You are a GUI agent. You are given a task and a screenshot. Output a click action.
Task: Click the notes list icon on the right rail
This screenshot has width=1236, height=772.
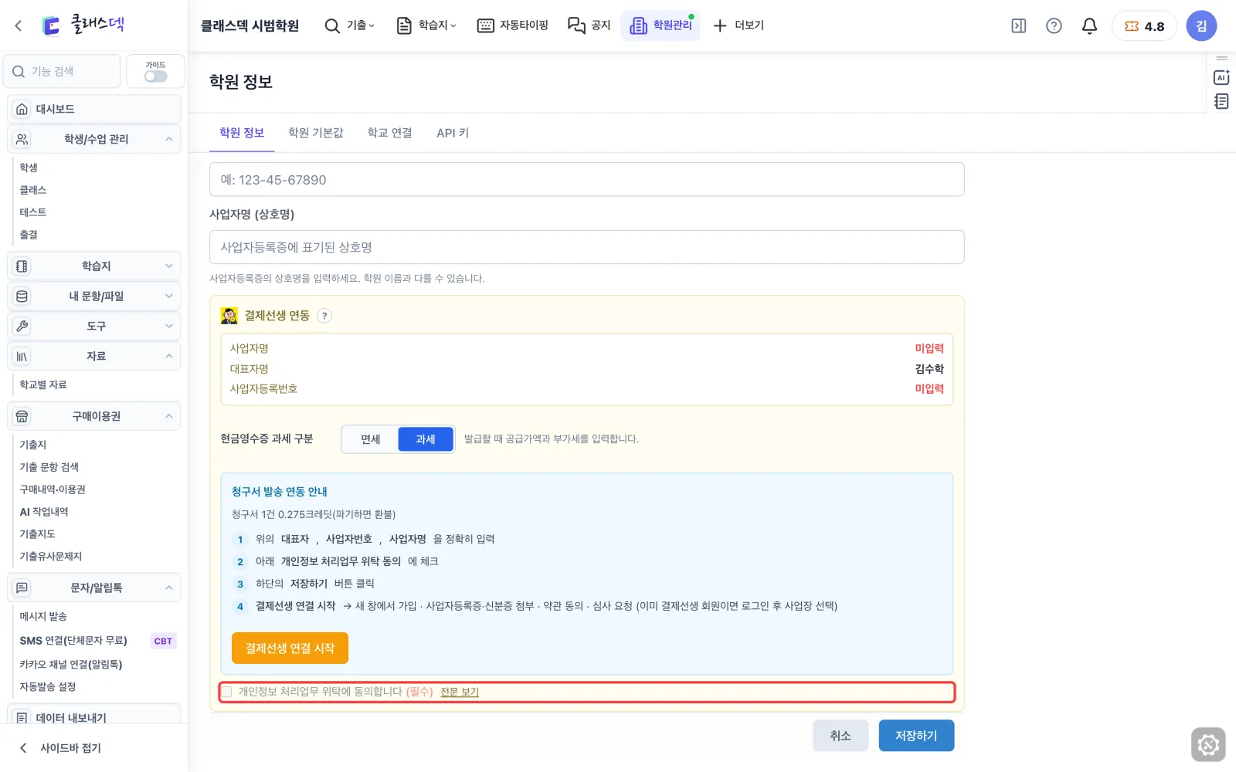pos(1221,101)
